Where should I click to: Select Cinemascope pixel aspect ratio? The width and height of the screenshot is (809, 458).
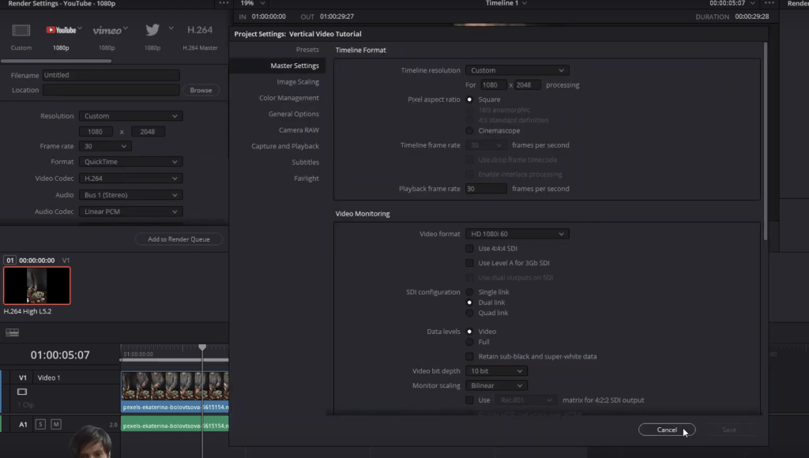click(x=470, y=131)
